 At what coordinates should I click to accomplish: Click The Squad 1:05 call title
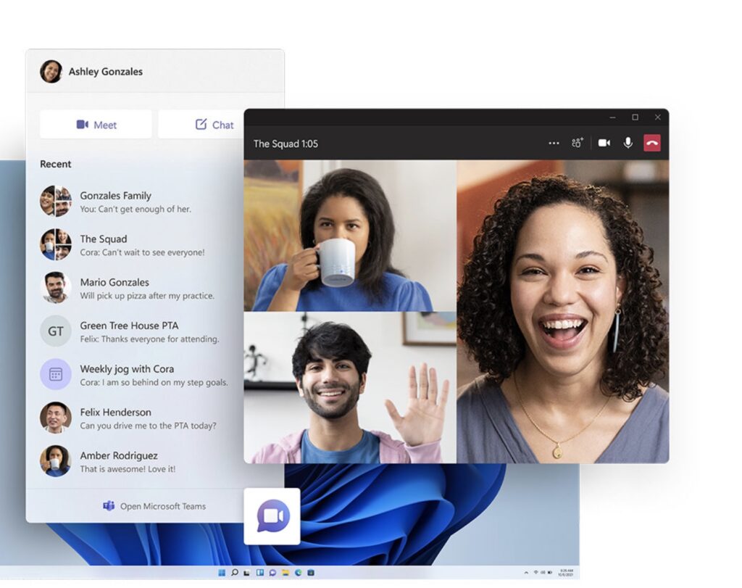pos(285,144)
